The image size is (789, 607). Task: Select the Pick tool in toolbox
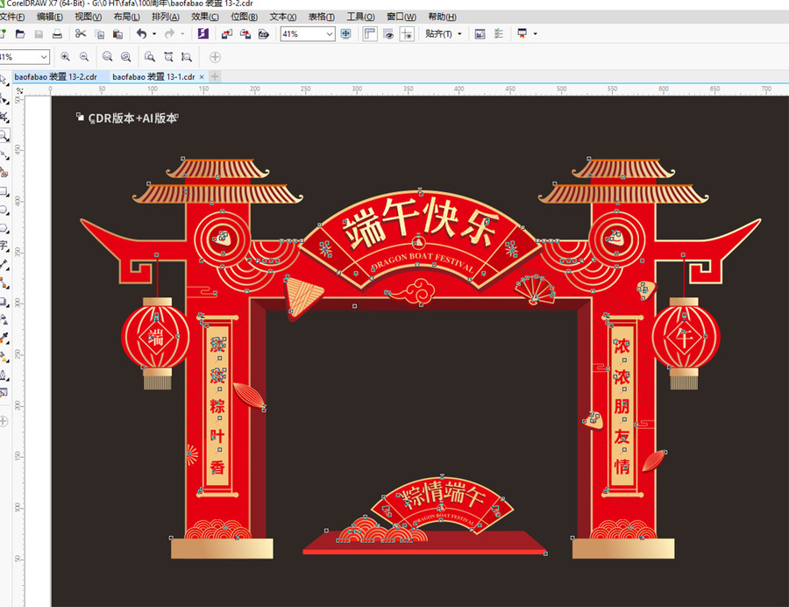click(4, 80)
